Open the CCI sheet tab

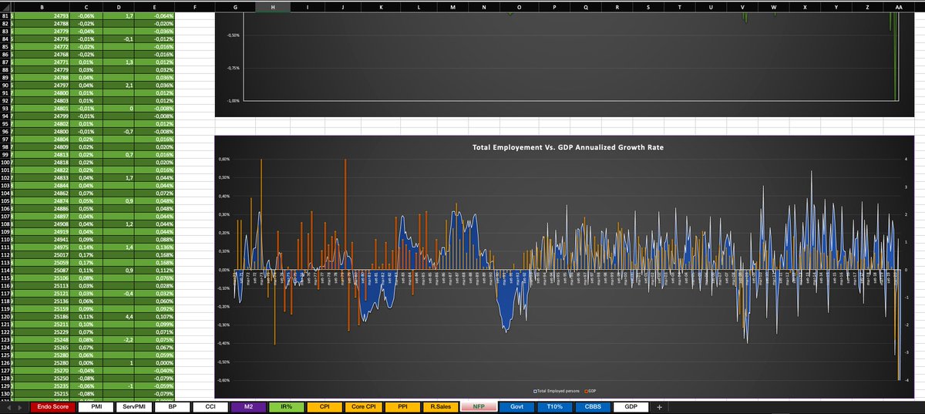pyautogui.click(x=210, y=406)
